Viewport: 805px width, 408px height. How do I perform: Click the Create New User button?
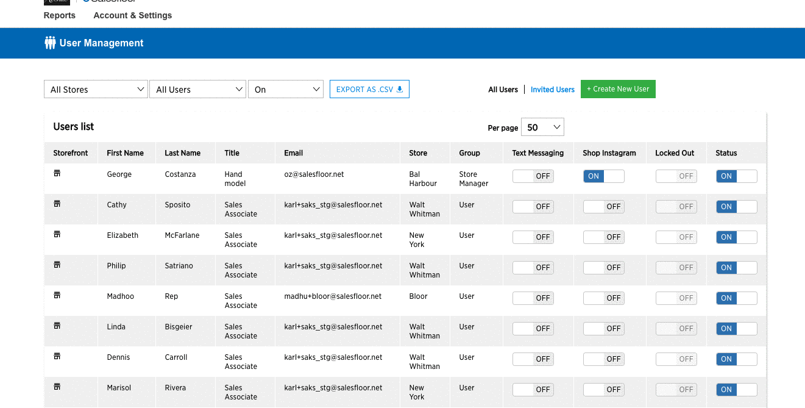pos(617,89)
